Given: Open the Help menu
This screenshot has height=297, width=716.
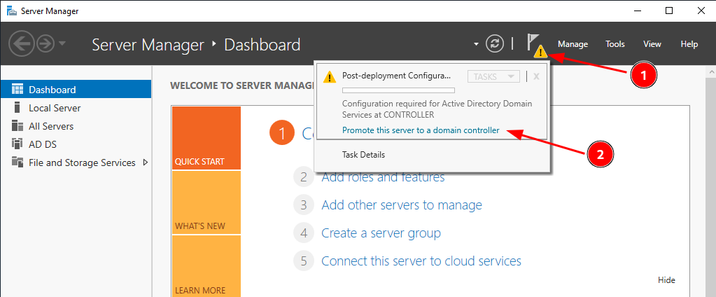Looking at the screenshot, I should (x=689, y=44).
